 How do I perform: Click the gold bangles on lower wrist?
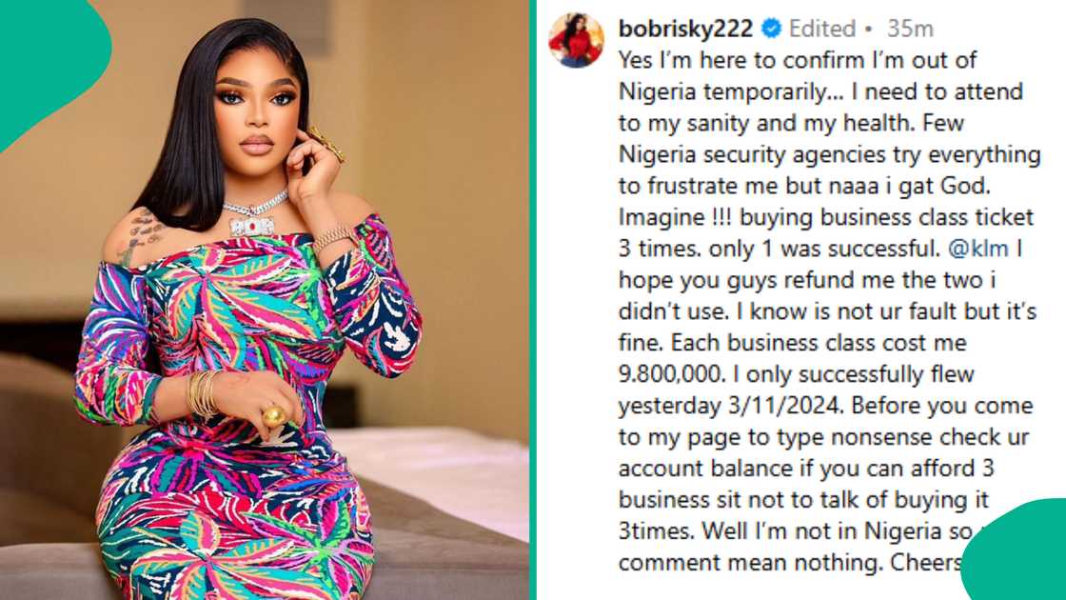(204, 393)
